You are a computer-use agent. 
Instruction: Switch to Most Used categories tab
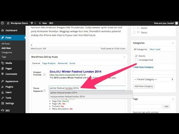155,50
